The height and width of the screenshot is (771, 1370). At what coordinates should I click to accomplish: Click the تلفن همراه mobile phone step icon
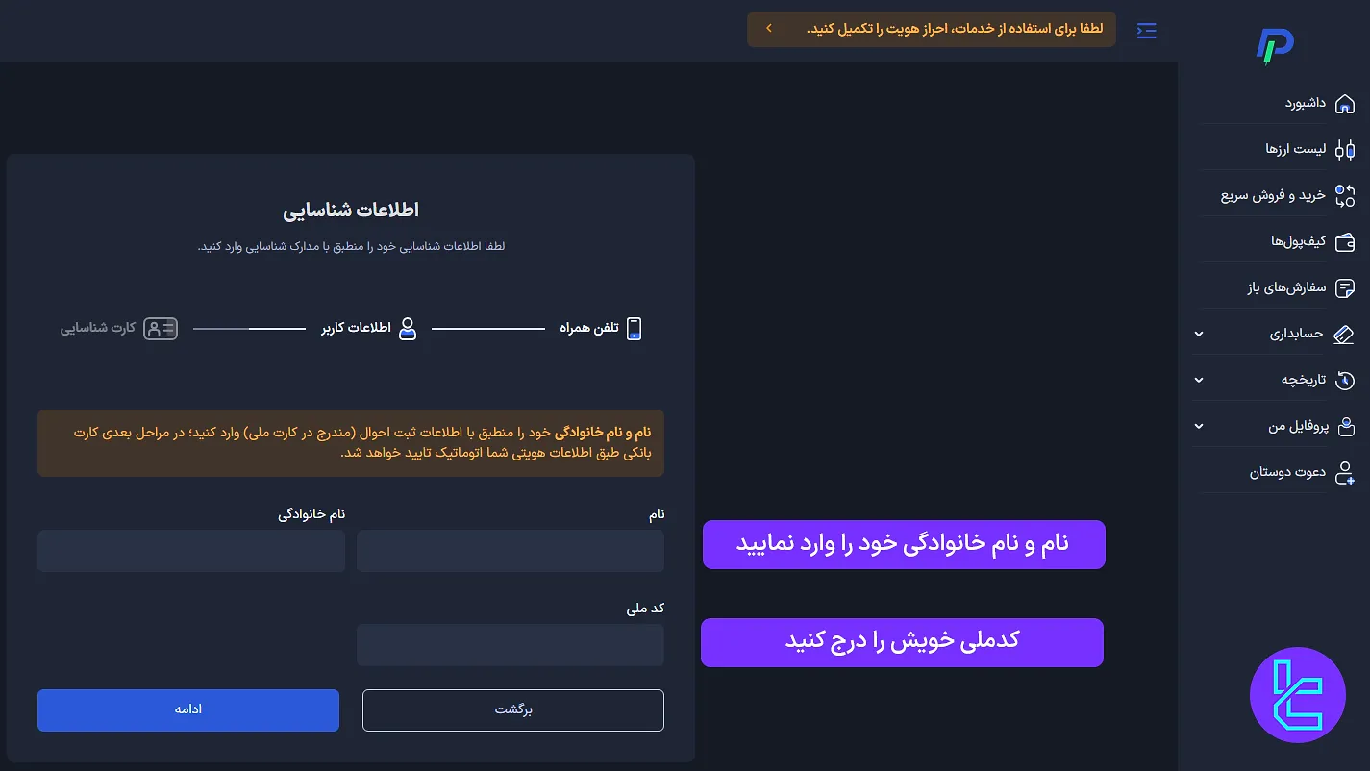(x=635, y=328)
